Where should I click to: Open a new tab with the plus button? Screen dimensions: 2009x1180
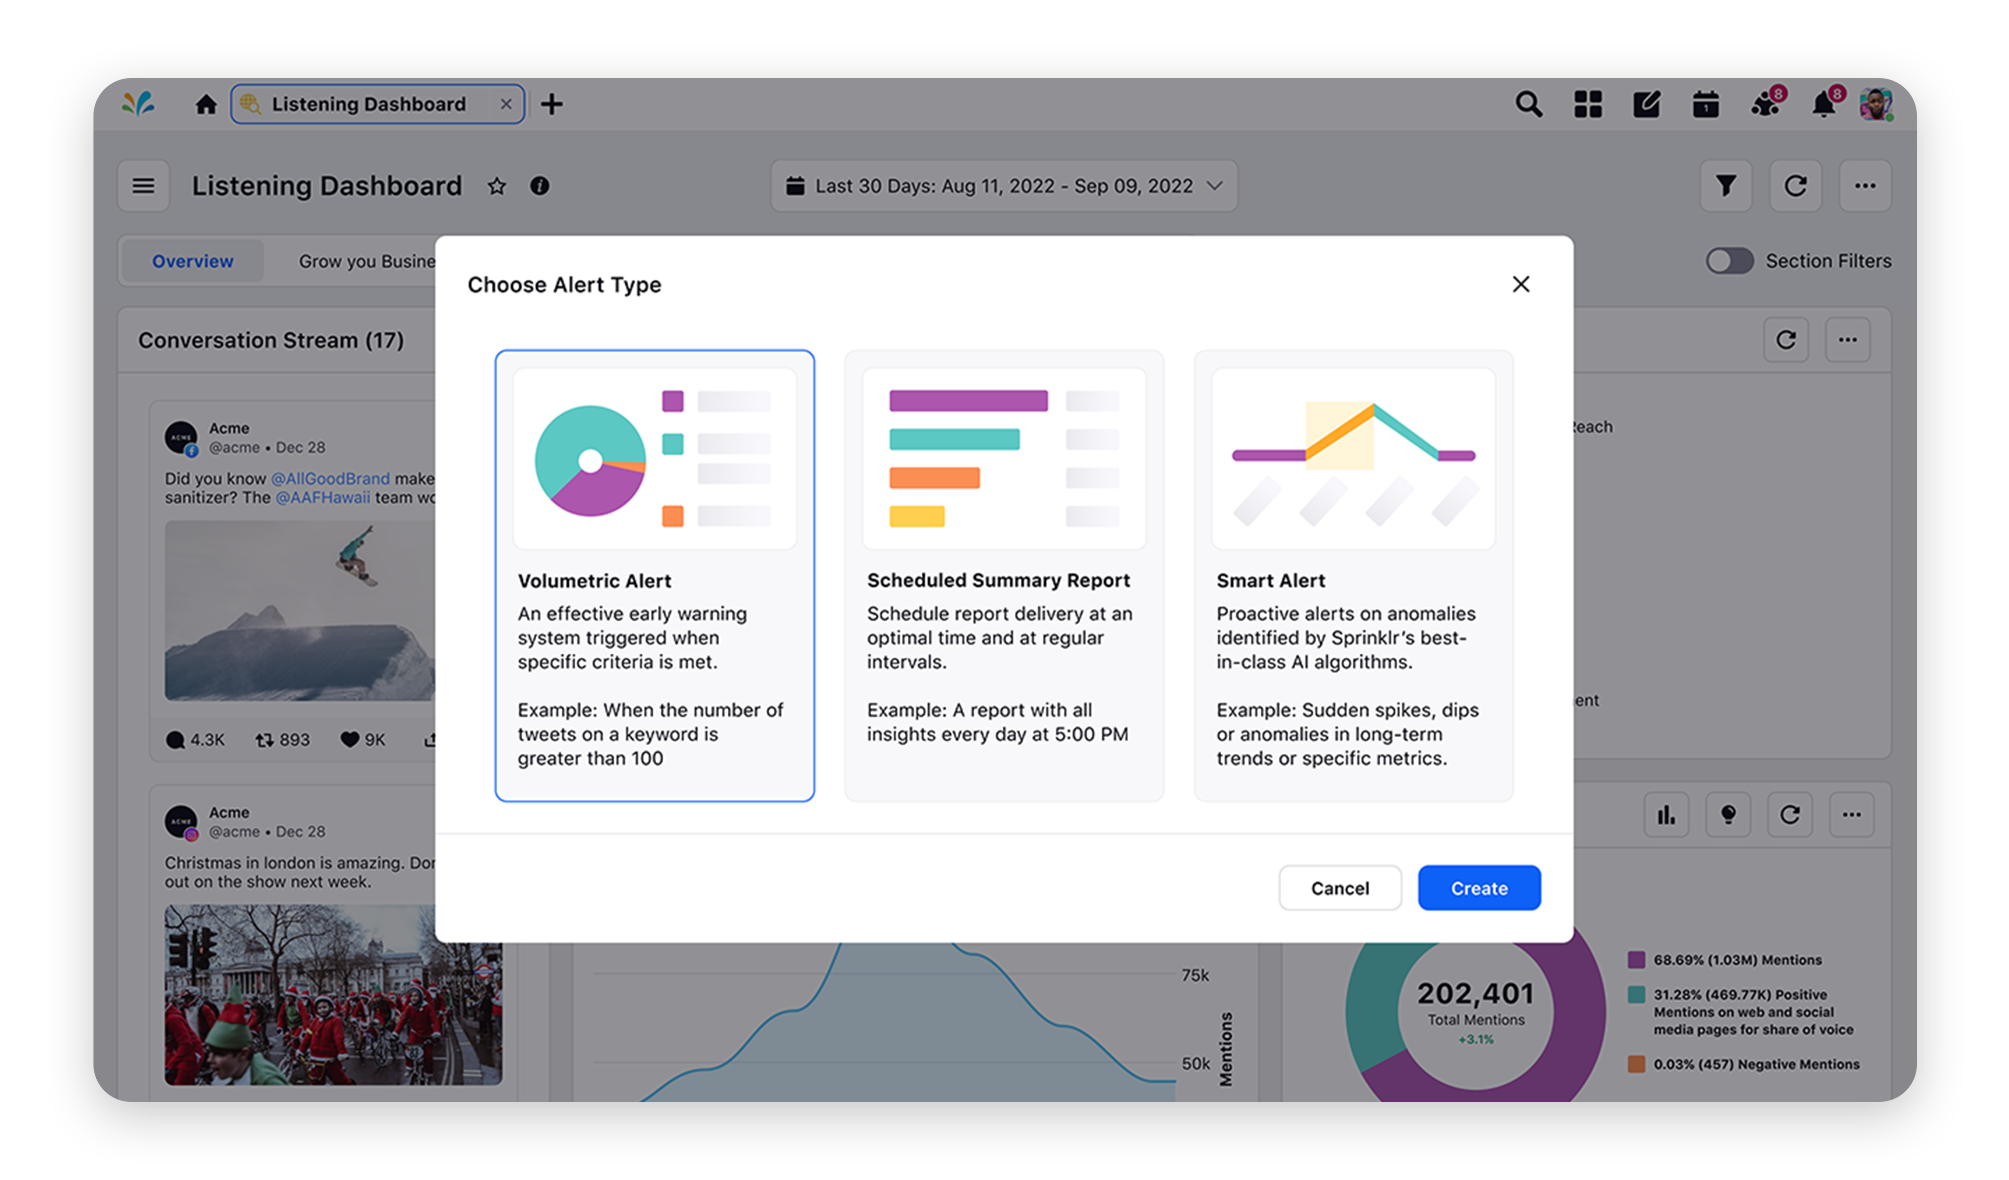552,104
